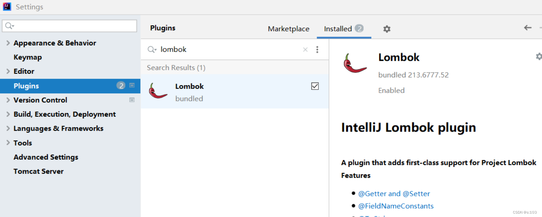Click the 'Lombok' title in details pane
Screen dimensions: 542x217
pos(399,57)
